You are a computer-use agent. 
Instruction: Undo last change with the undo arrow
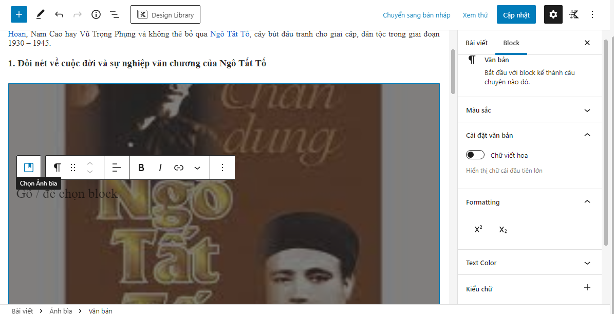tap(59, 15)
